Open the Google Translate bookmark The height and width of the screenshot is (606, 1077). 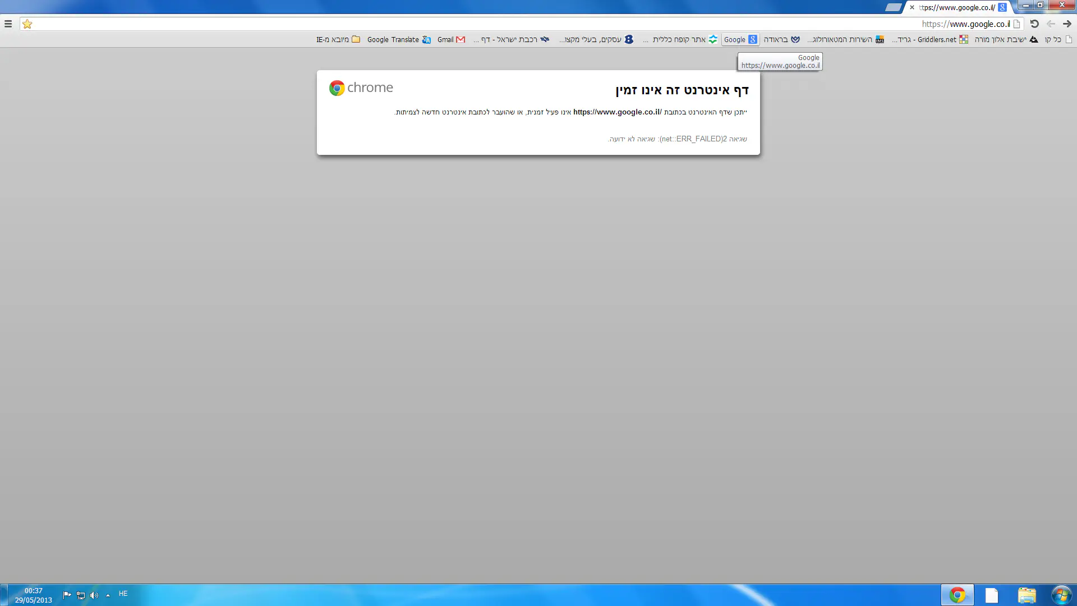[399, 40]
